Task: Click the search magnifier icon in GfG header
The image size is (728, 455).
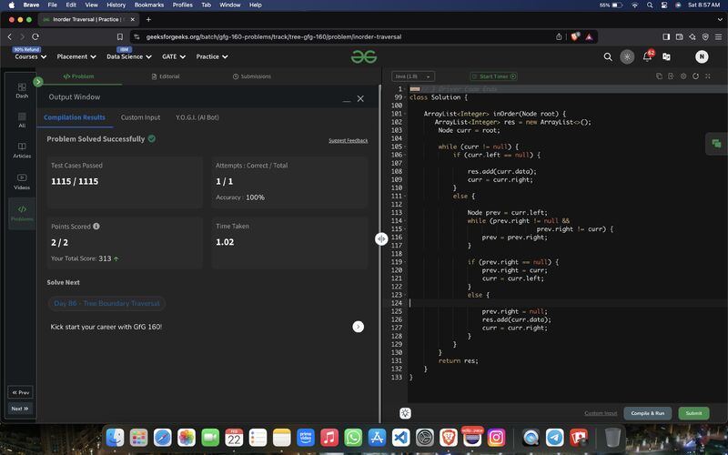Action: [x=608, y=56]
